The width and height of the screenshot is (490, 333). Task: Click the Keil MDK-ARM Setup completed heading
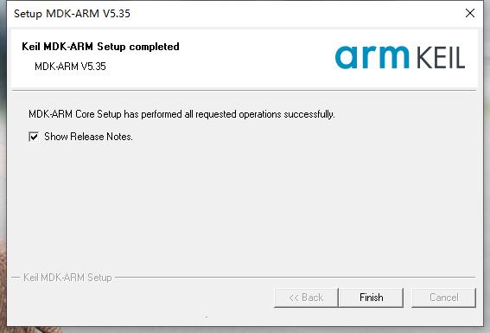100,47
